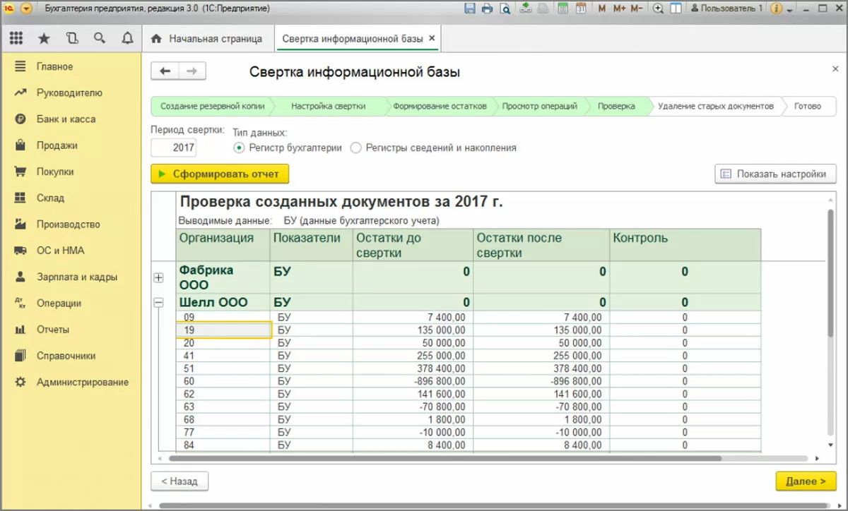Open the history scroll icon
848x511 pixels.
[71, 38]
